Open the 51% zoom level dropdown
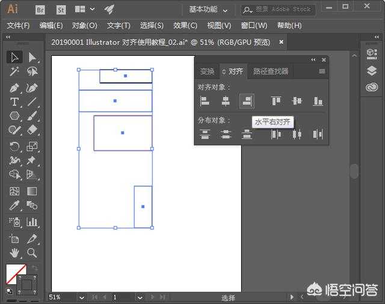This screenshot has height=304, width=385. pyautogui.click(x=82, y=297)
